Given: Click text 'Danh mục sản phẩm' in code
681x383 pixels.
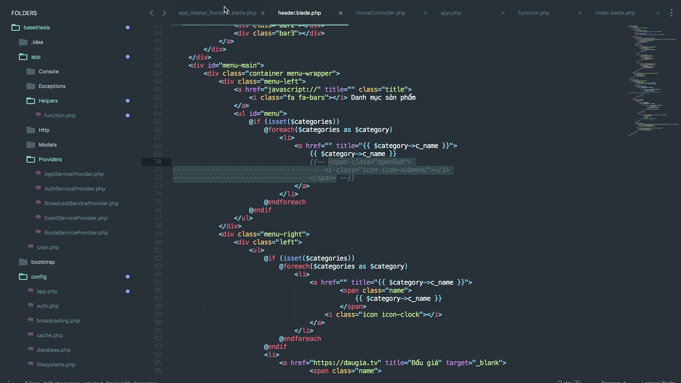Looking at the screenshot, I should 383,97.
